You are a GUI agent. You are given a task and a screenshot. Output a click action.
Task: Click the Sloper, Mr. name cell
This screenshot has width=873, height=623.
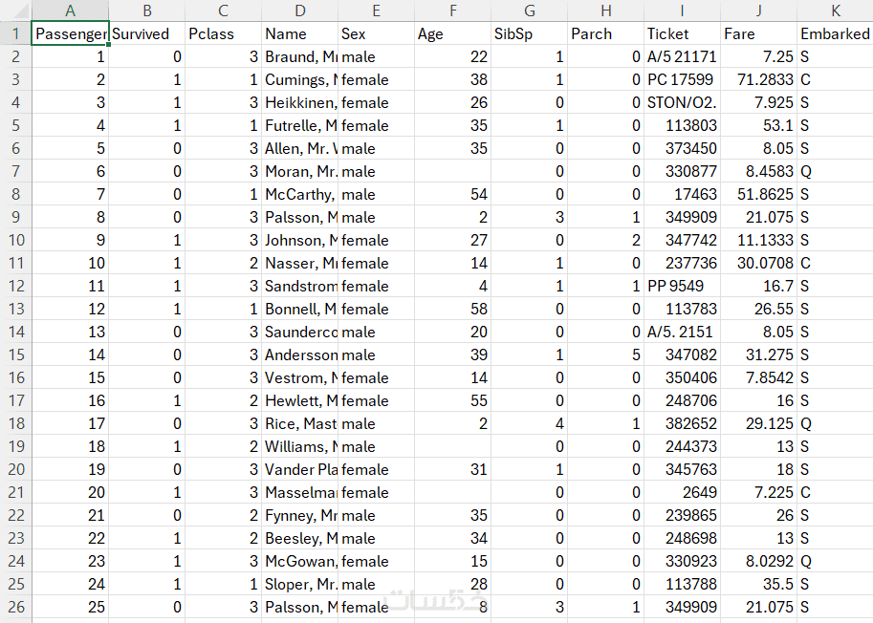(299, 585)
